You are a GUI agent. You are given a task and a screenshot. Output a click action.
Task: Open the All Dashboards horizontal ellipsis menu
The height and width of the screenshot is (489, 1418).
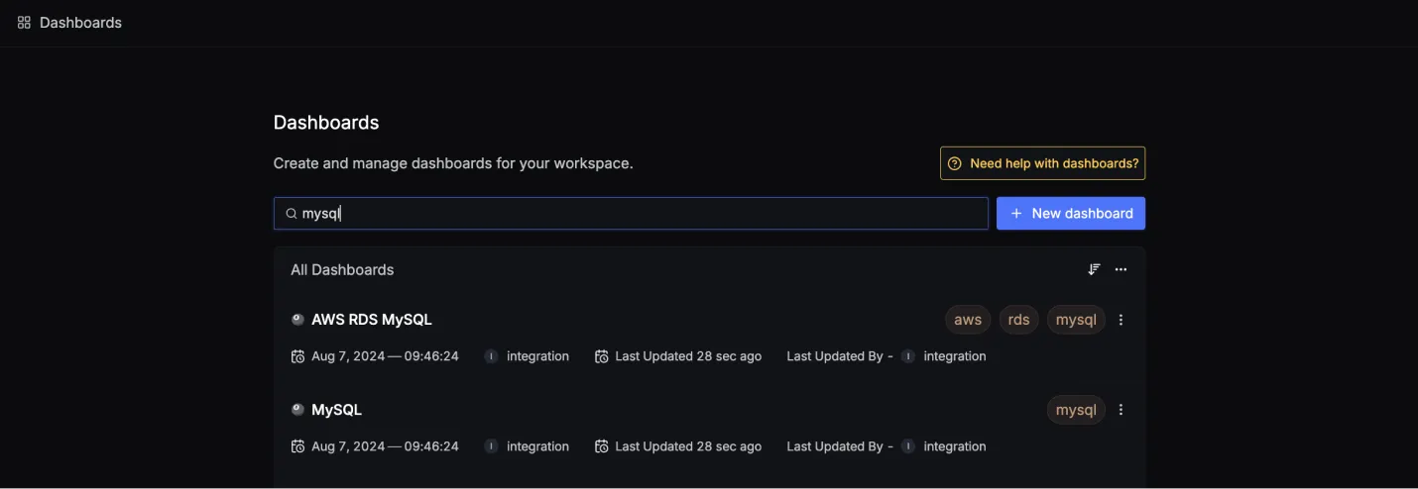tap(1121, 269)
